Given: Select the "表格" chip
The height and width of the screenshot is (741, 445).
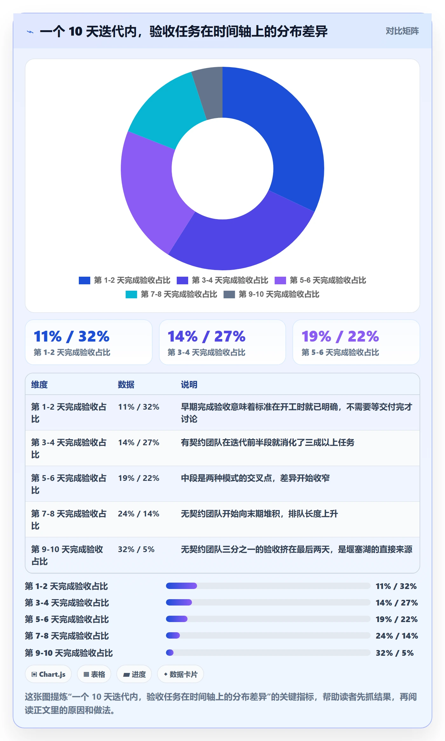Looking at the screenshot, I should [94, 674].
